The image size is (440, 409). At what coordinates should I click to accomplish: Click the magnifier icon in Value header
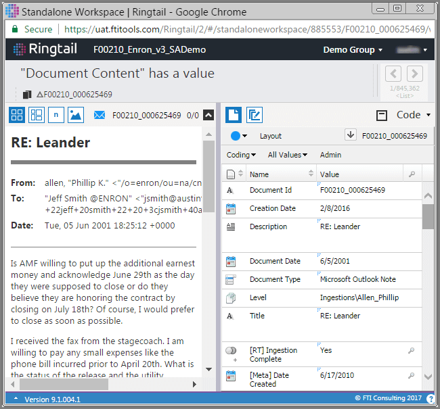[x=412, y=174]
